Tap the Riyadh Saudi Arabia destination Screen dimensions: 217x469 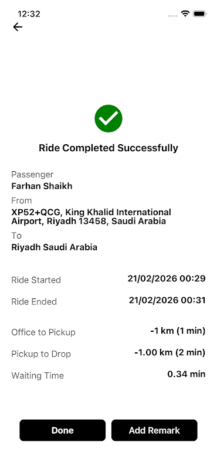(x=54, y=247)
